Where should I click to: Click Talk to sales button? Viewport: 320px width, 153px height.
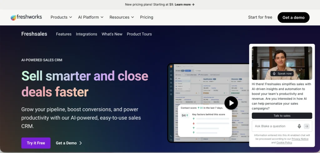[282, 116]
